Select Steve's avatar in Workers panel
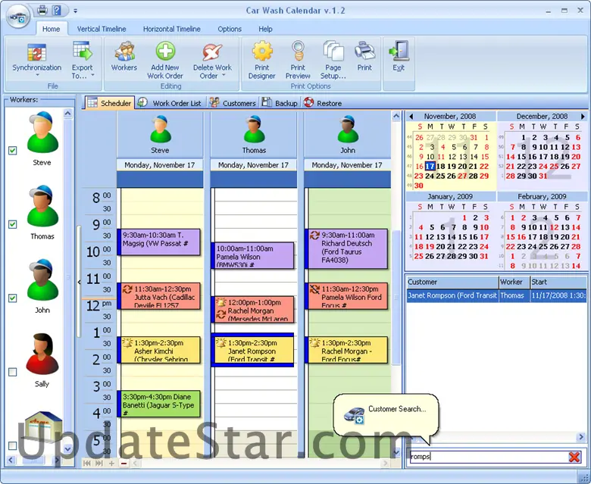Screen dimensions: 591x484 click(42, 132)
